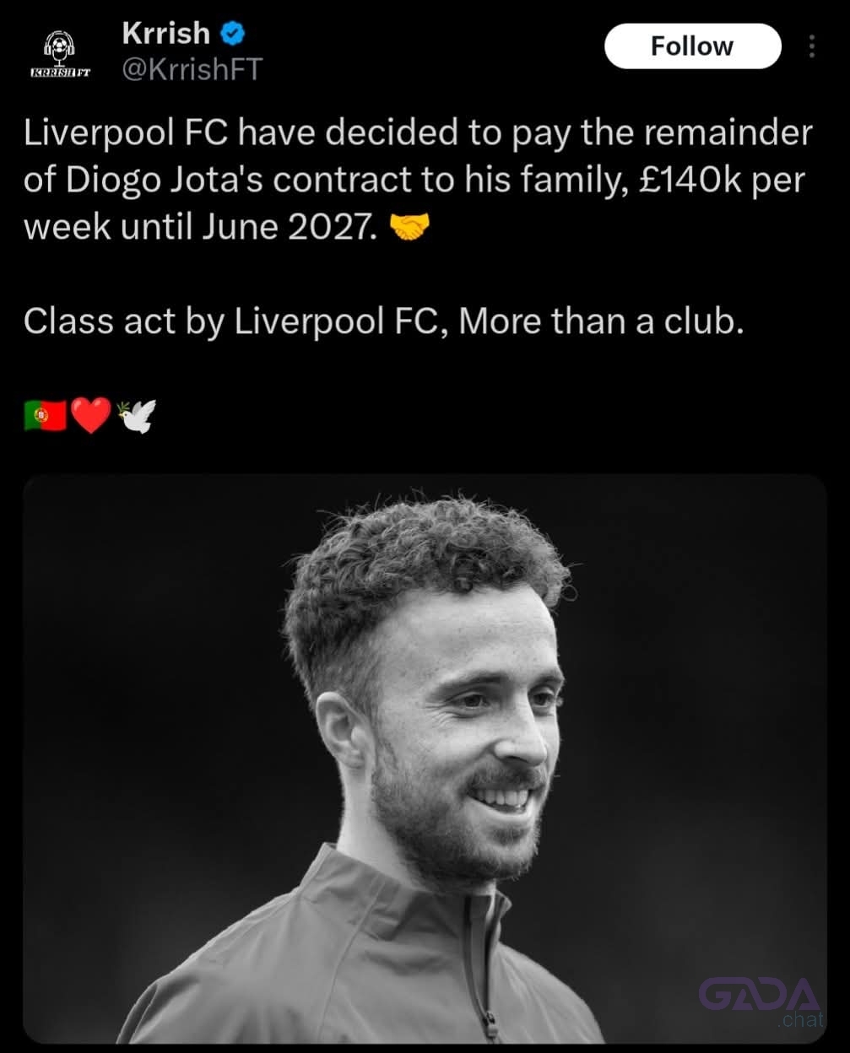Click the blue verified badge
The image size is (850, 1053).
pos(233,34)
